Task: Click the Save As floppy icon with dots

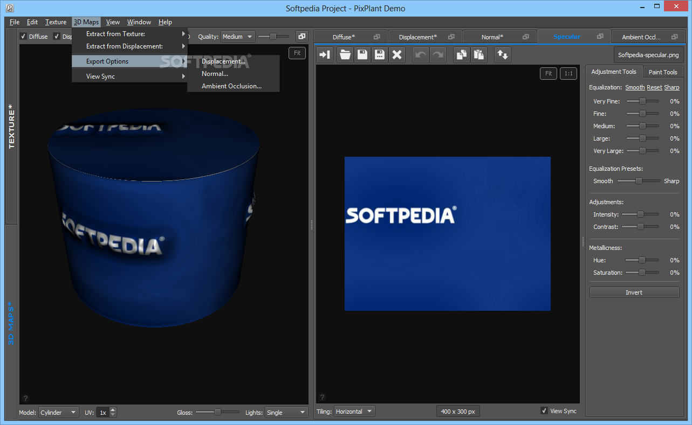Action: point(380,54)
